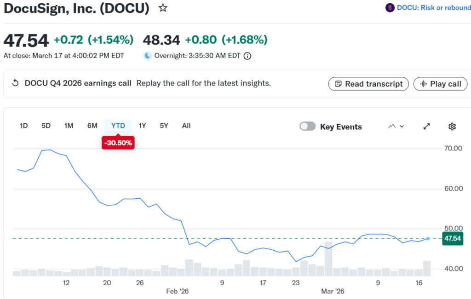
Task: Click the overnight info icon
Action: [247, 56]
